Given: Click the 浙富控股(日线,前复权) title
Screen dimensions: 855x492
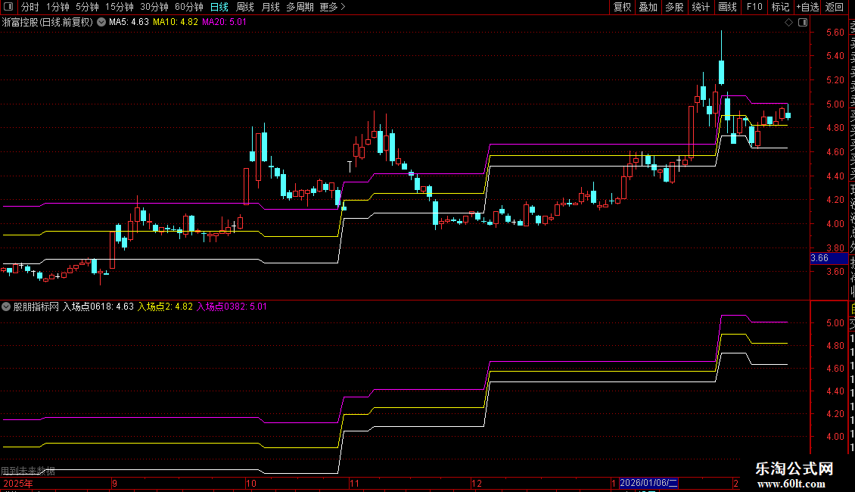Looking at the screenshot, I should tap(48, 23).
